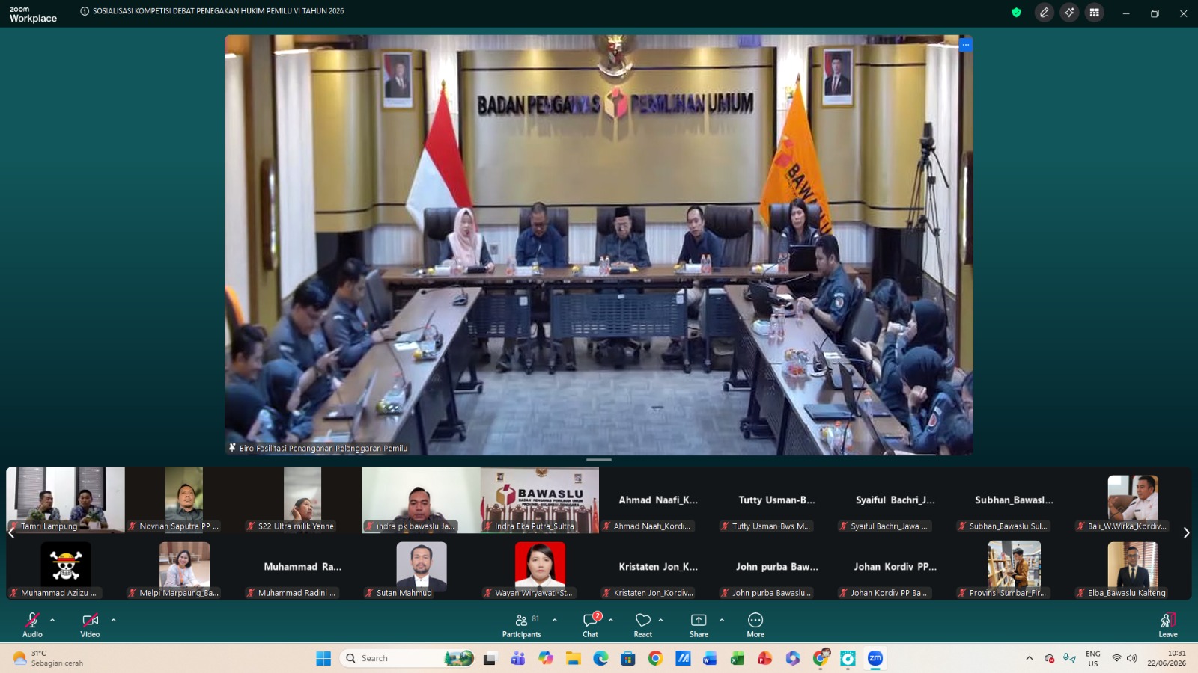Image resolution: width=1198 pixels, height=673 pixels.
Task: Launch Microsoft Edge from the taskbar
Action: (600, 658)
